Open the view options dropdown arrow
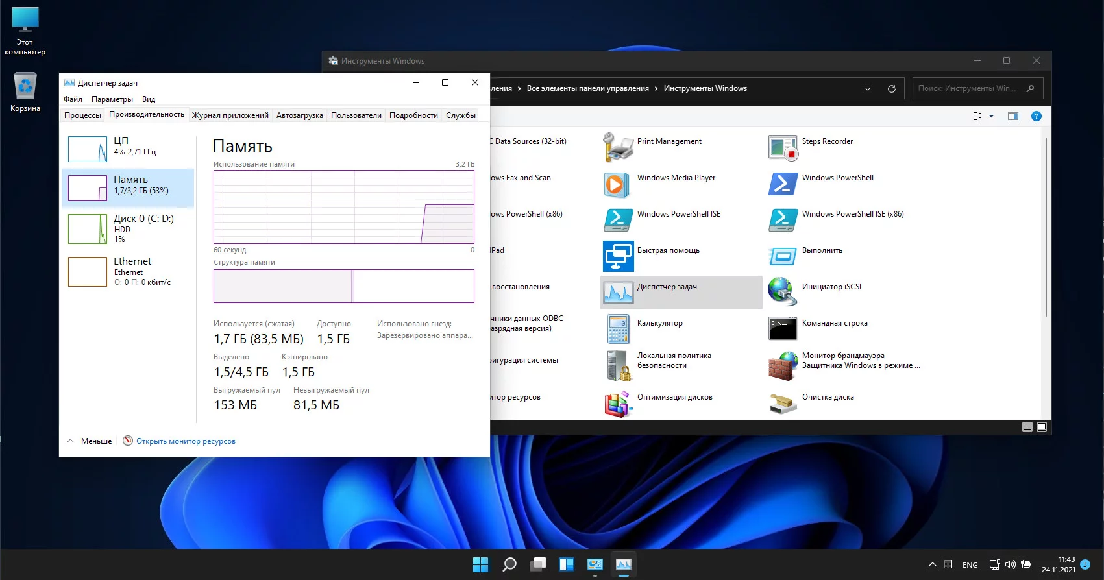Screen dimensions: 1104x580 (991, 117)
